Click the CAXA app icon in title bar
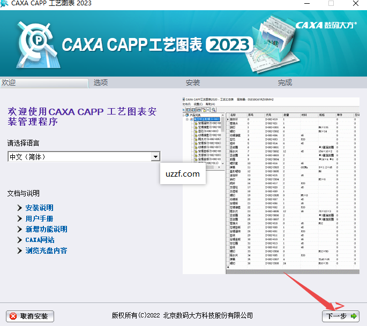367x326 pixels. pyautogui.click(x=5, y=3)
